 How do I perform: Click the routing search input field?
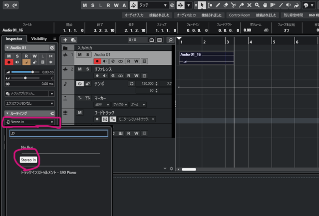click(x=58, y=133)
